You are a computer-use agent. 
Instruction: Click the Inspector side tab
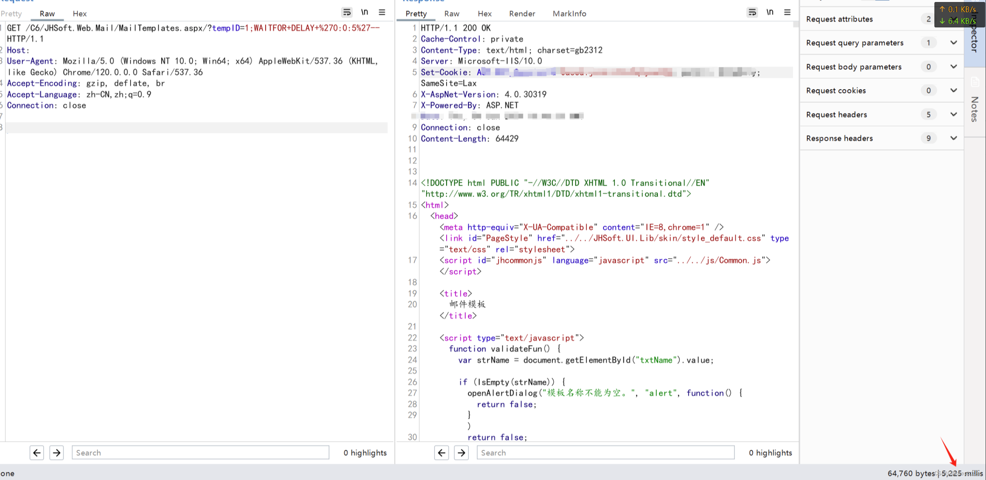pyautogui.click(x=975, y=34)
